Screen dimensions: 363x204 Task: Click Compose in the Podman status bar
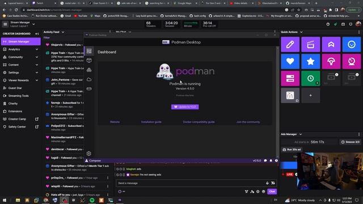tap(93, 160)
